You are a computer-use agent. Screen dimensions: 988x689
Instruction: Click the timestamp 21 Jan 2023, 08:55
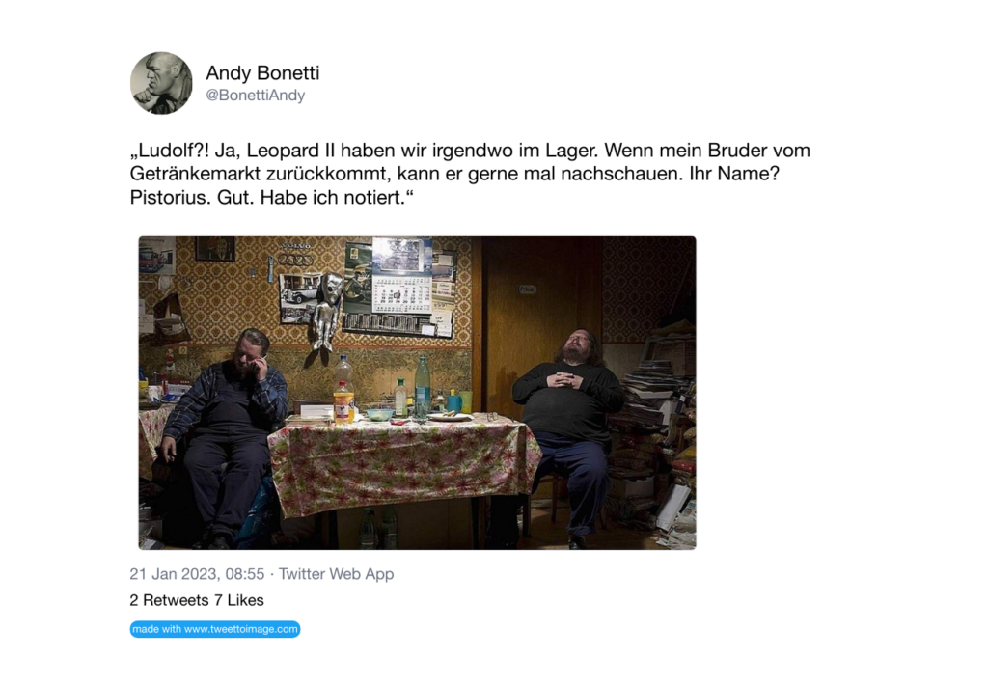coord(197,574)
